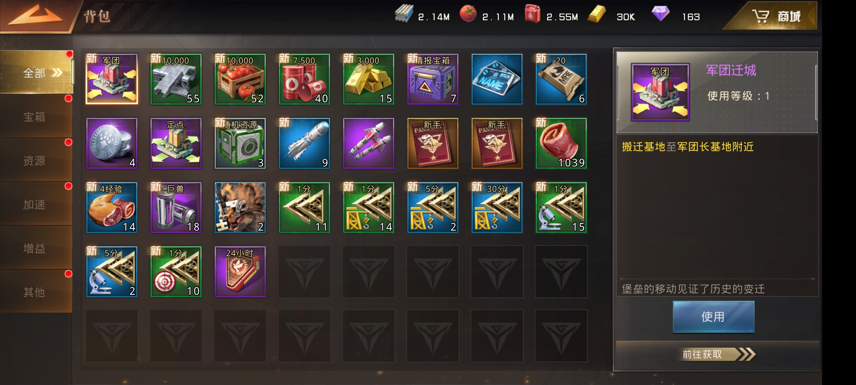Select the raw meat item with count 1039
The width and height of the screenshot is (856, 385).
pyautogui.click(x=561, y=143)
